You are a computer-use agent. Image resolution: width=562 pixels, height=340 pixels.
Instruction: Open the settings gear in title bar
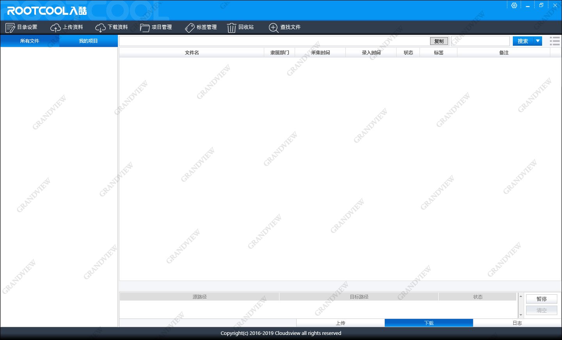pyautogui.click(x=514, y=5)
